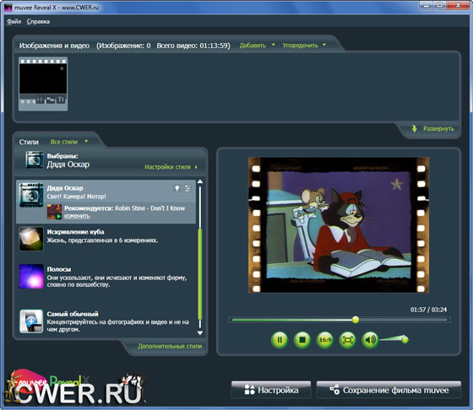Select the Дядя Оскар style icon
This screenshot has width=473, height=410.
(x=31, y=195)
